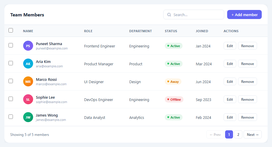Go to the Prev page
Viewport: 272px width, 147px height.
click(x=215, y=134)
